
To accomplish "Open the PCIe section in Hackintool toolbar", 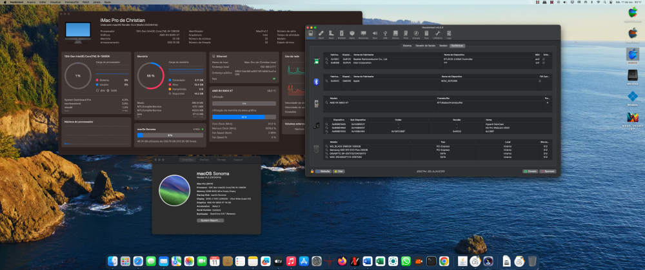I will tap(406, 35).
